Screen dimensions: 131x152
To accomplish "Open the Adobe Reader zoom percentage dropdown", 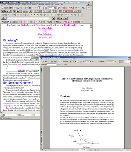I will pyautogui.click(x=90, y=62).
